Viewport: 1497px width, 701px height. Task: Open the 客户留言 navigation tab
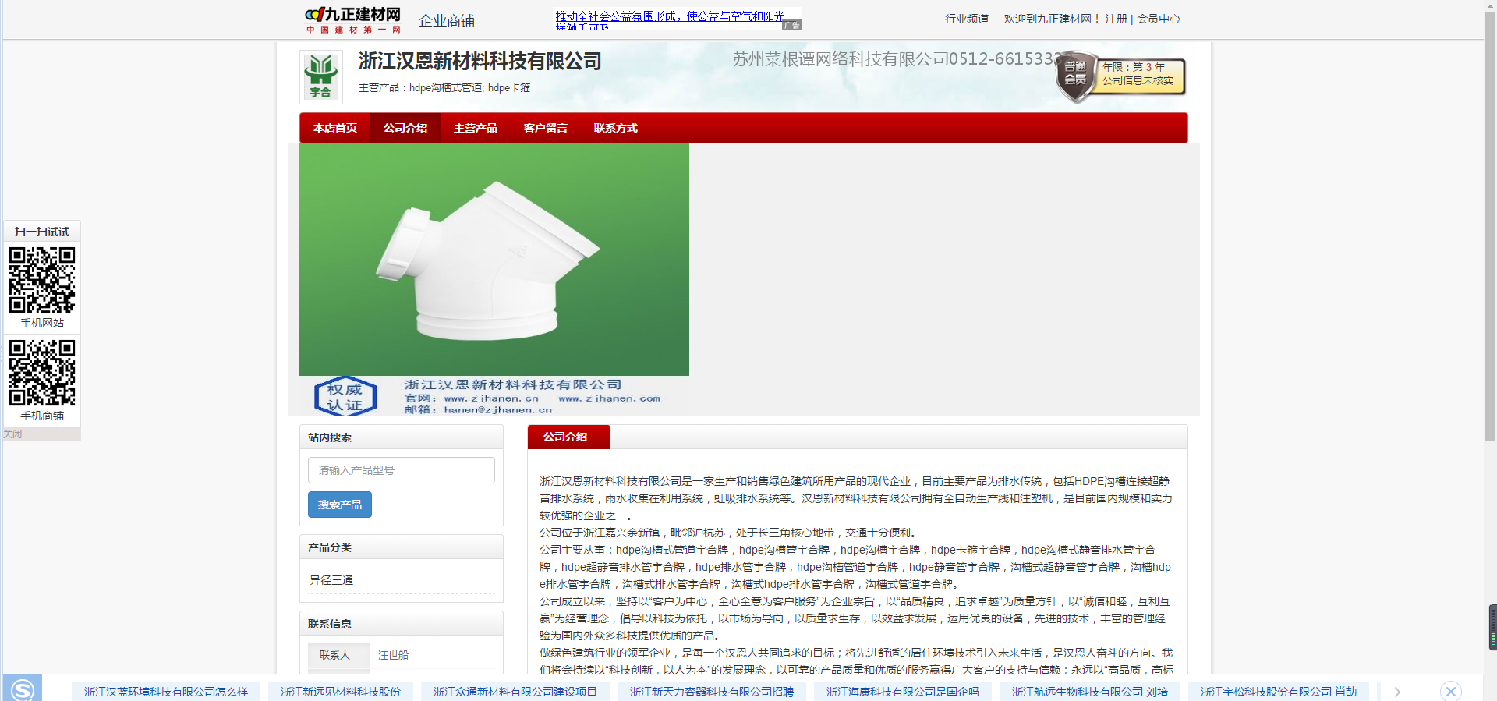click(546, 128)
